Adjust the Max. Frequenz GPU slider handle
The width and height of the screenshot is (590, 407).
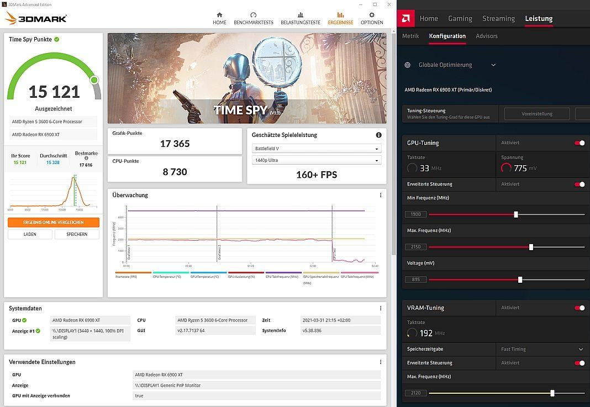(x=531, y=247)
